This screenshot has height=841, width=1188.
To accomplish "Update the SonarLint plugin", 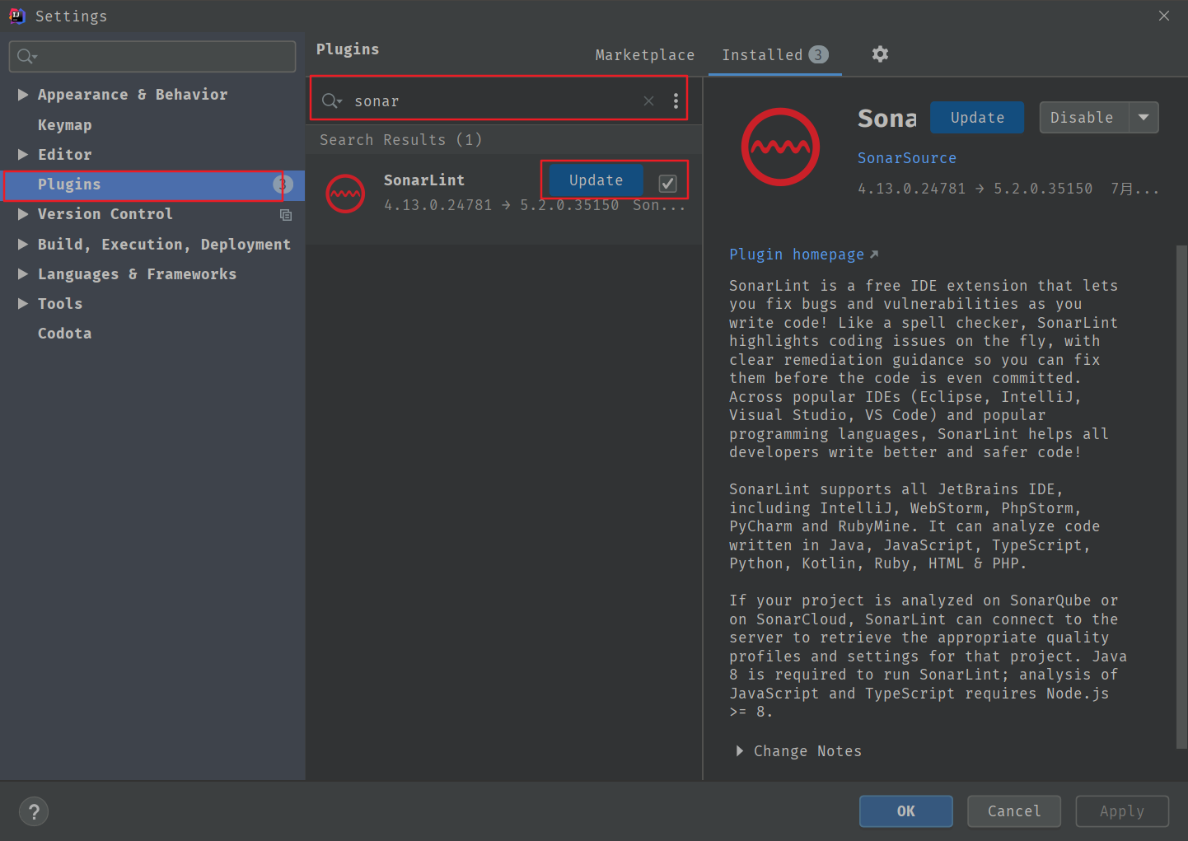I will coord(595,180).
